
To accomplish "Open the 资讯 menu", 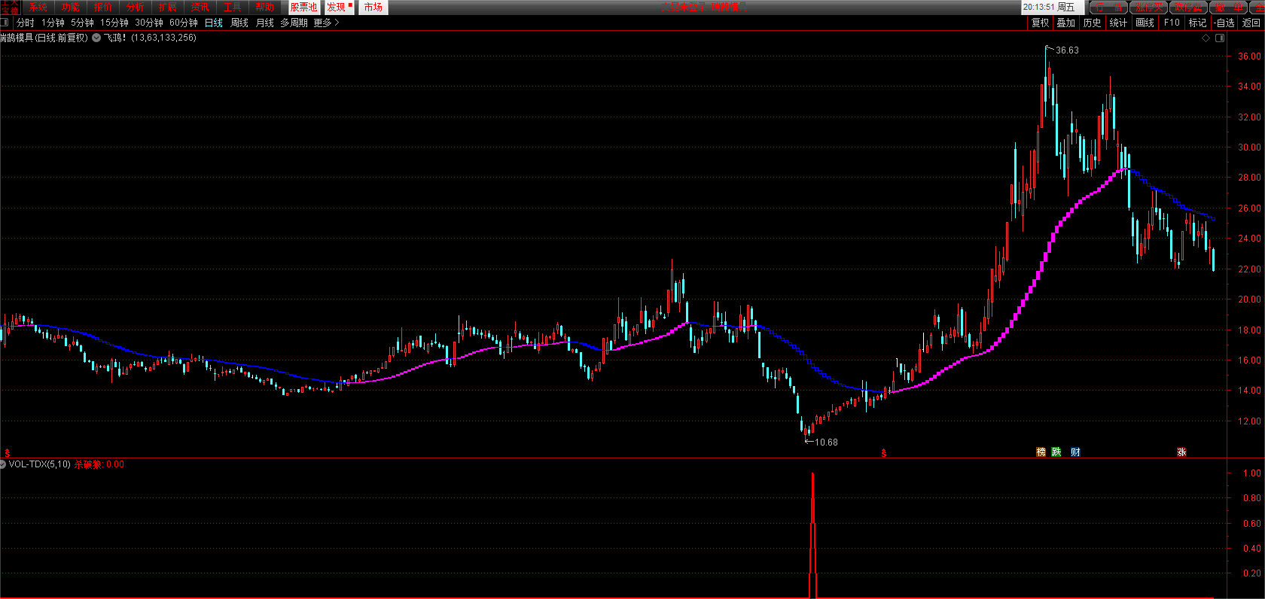I will (200, 7).
